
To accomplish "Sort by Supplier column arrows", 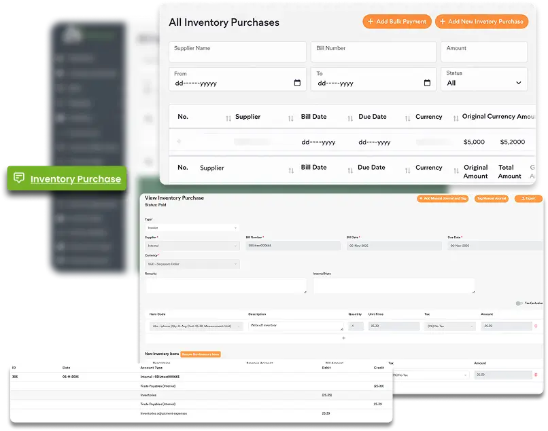I will pos(292,118).
